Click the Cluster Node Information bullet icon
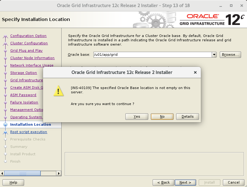The image size is (247, 187). tap(6, 58)
